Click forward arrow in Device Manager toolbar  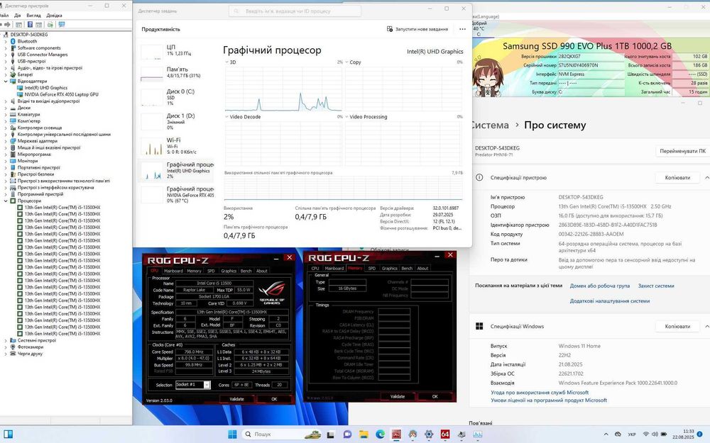coord(8,24)
